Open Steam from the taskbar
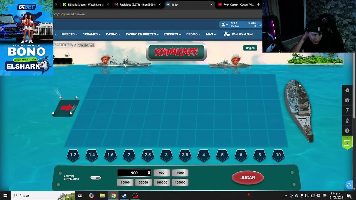356x200 pixels. pyautogui.click(x=124, y=196)
